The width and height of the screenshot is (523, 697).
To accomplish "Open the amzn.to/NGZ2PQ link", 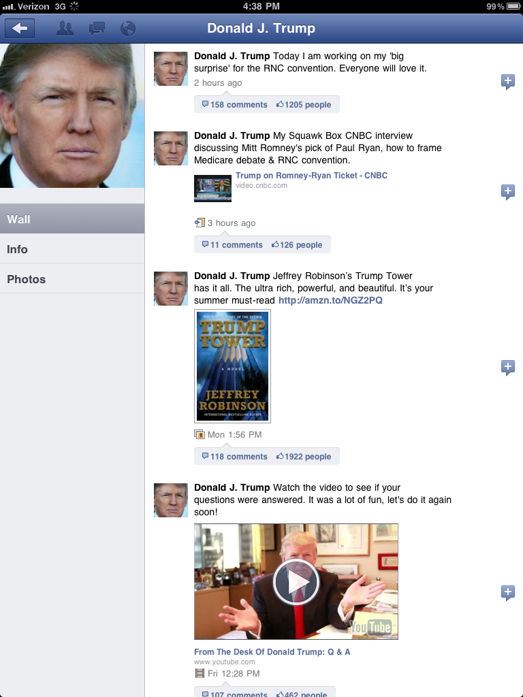I will (330, 300).
